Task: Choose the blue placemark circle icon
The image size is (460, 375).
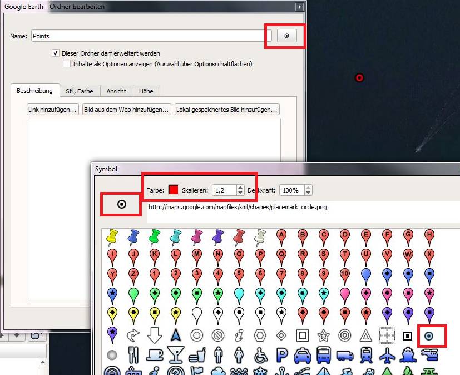Action: [428, 335]
